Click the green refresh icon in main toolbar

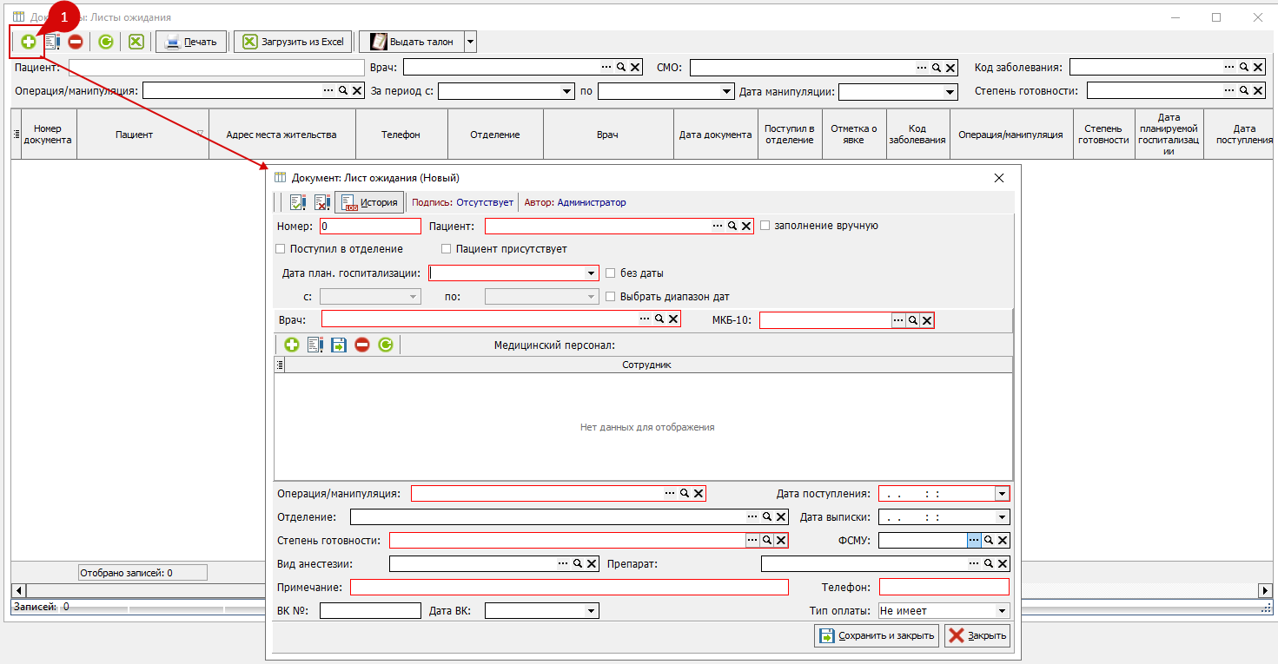click(x=106, y=42)
